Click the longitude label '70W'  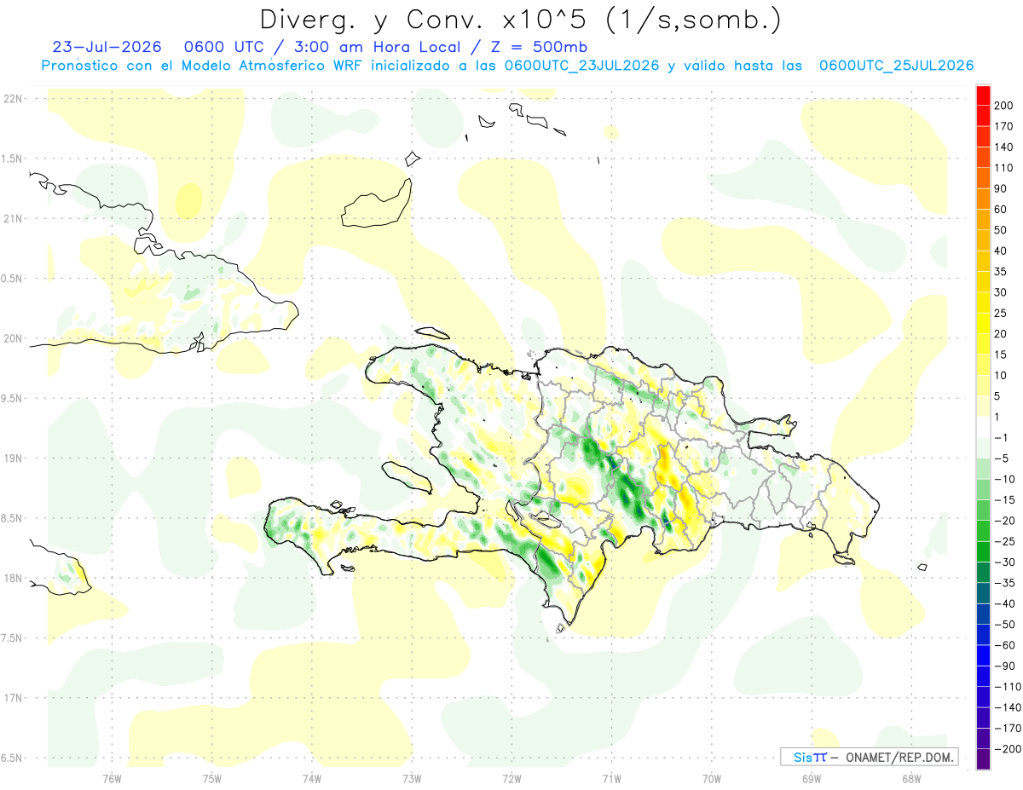tap(712, 780)
